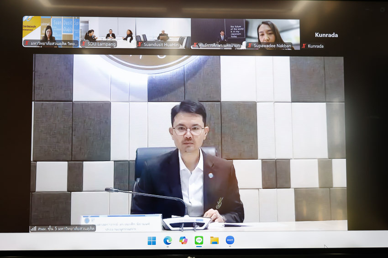Image resolution: width=388 pixels, height=258 pixels.
Task: Click the speaker label 'สนม. ชั้น 5 มหาวิทยาลัยสวนดุสิต'
Action: pyautogui.click(x=66, y=228)
